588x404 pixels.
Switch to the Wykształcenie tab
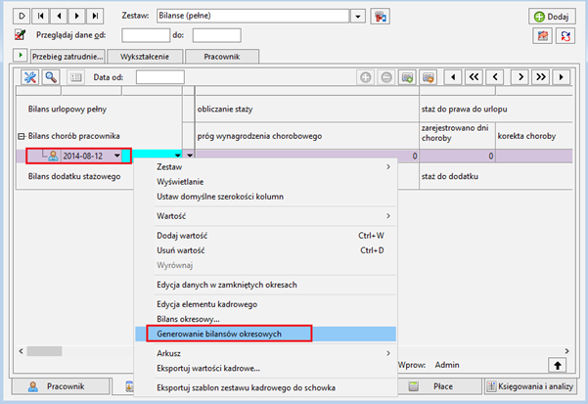coord(145,57)
